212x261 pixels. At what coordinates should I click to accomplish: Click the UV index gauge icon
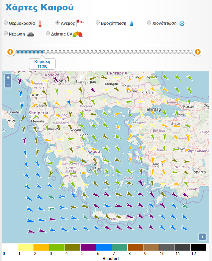click(77, 34)
